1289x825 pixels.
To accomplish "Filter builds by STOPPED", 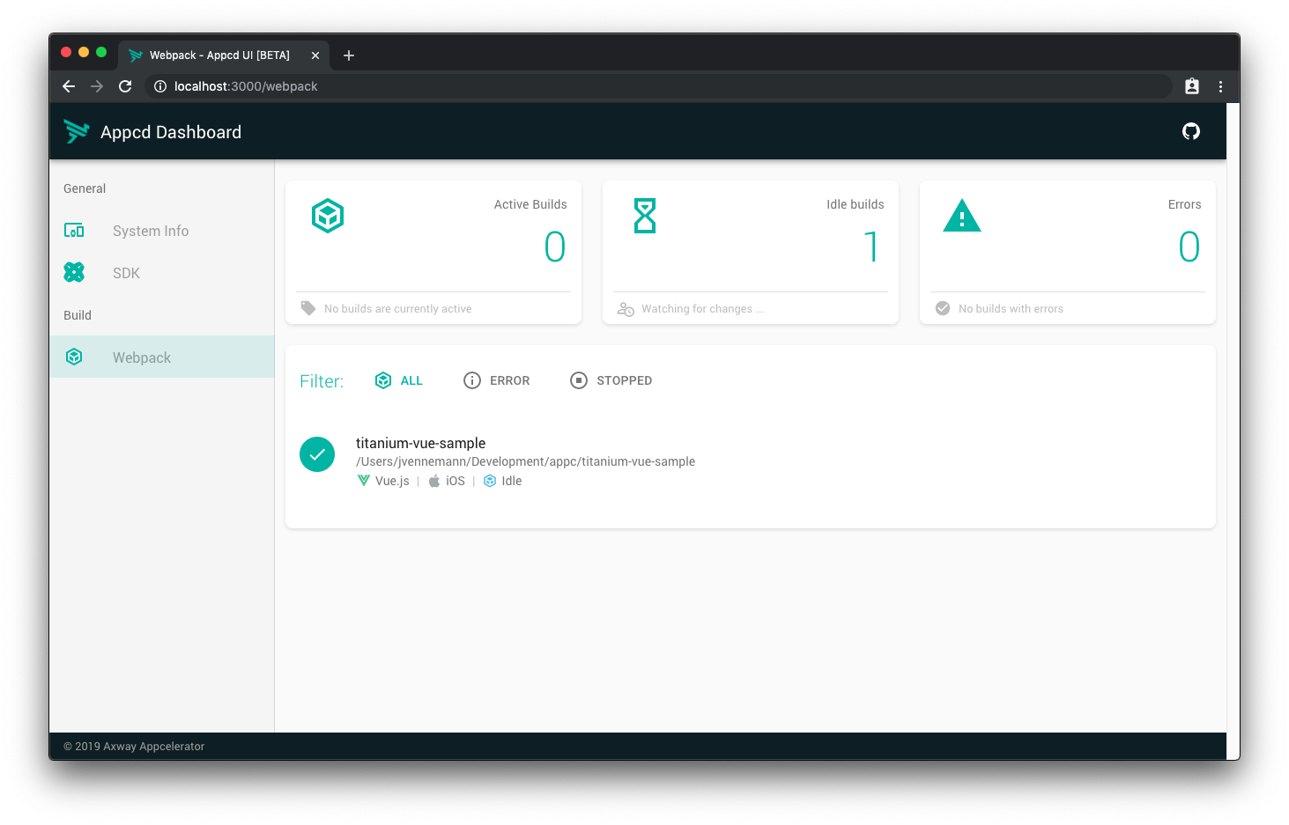I will tap(611, 380).
